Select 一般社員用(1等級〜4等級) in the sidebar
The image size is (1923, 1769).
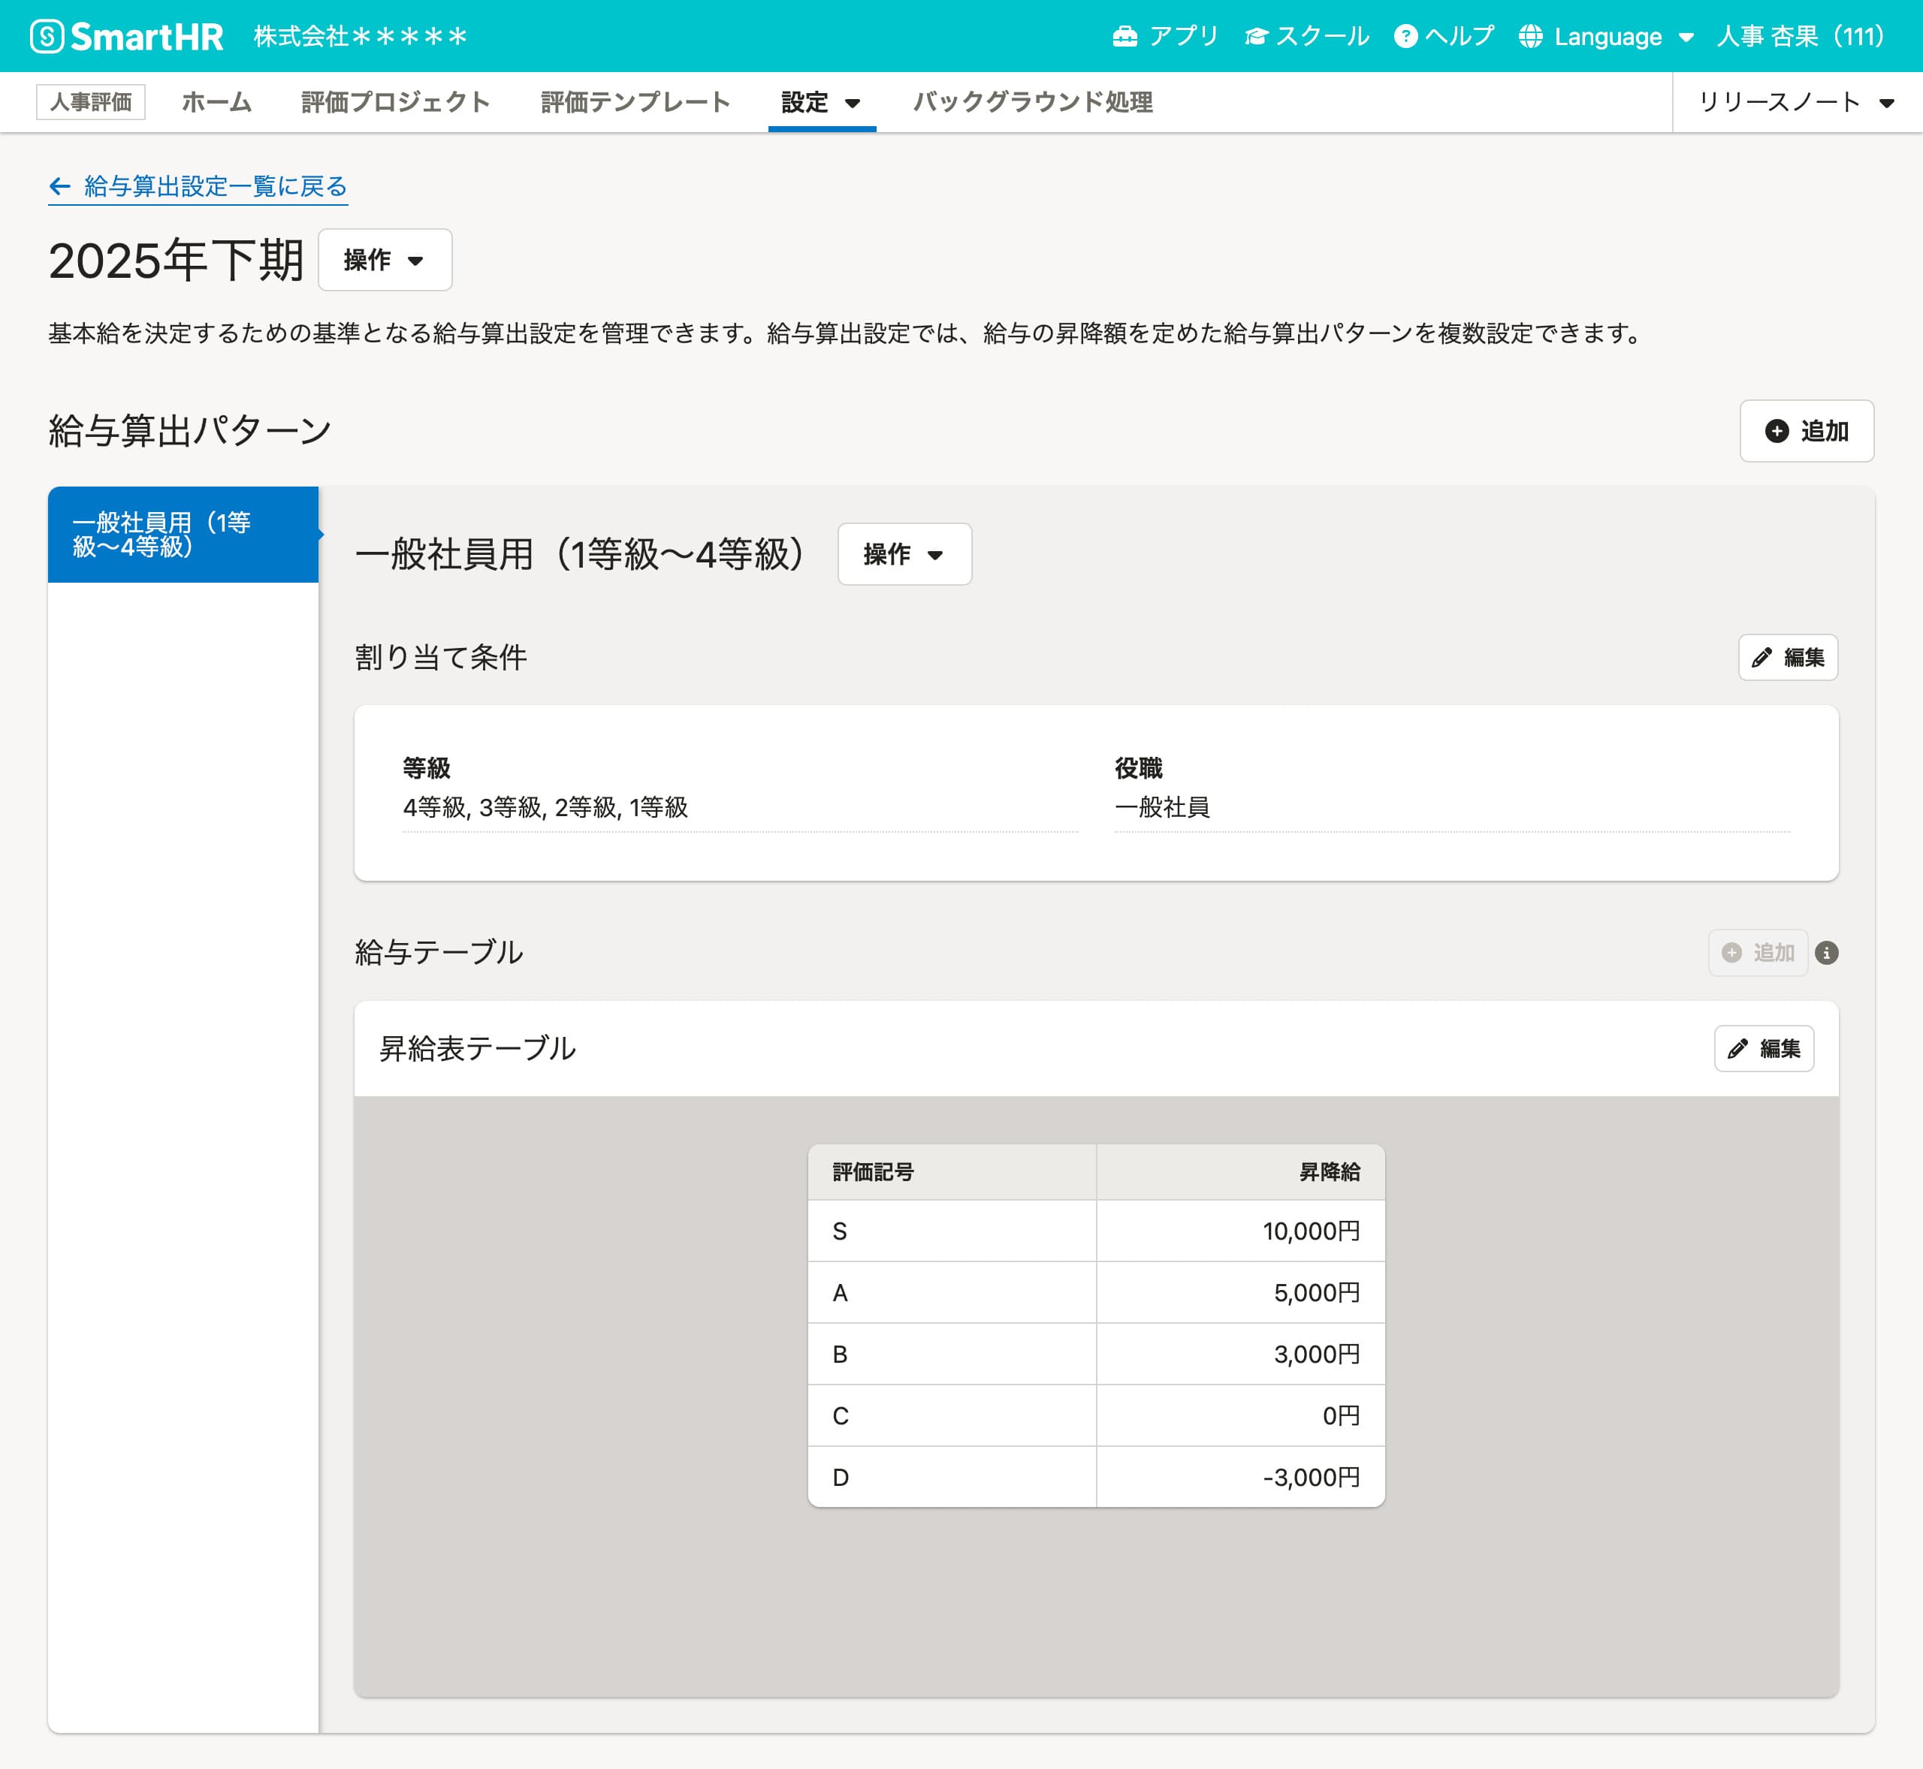click(183, 534)
